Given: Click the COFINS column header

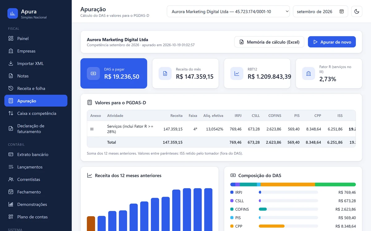Looking at the screenshot, I should point(275,116).
